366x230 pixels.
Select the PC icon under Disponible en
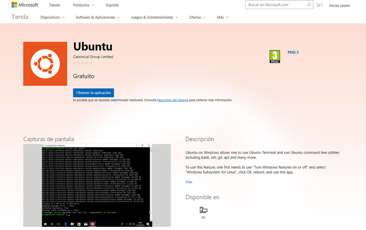pos(203,210)
